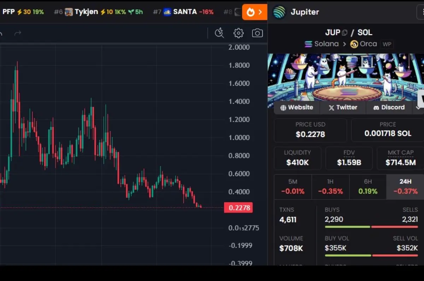Click the Solana chain icon
Viewport: 424px width, 281px height.
(x=308, y=44)
